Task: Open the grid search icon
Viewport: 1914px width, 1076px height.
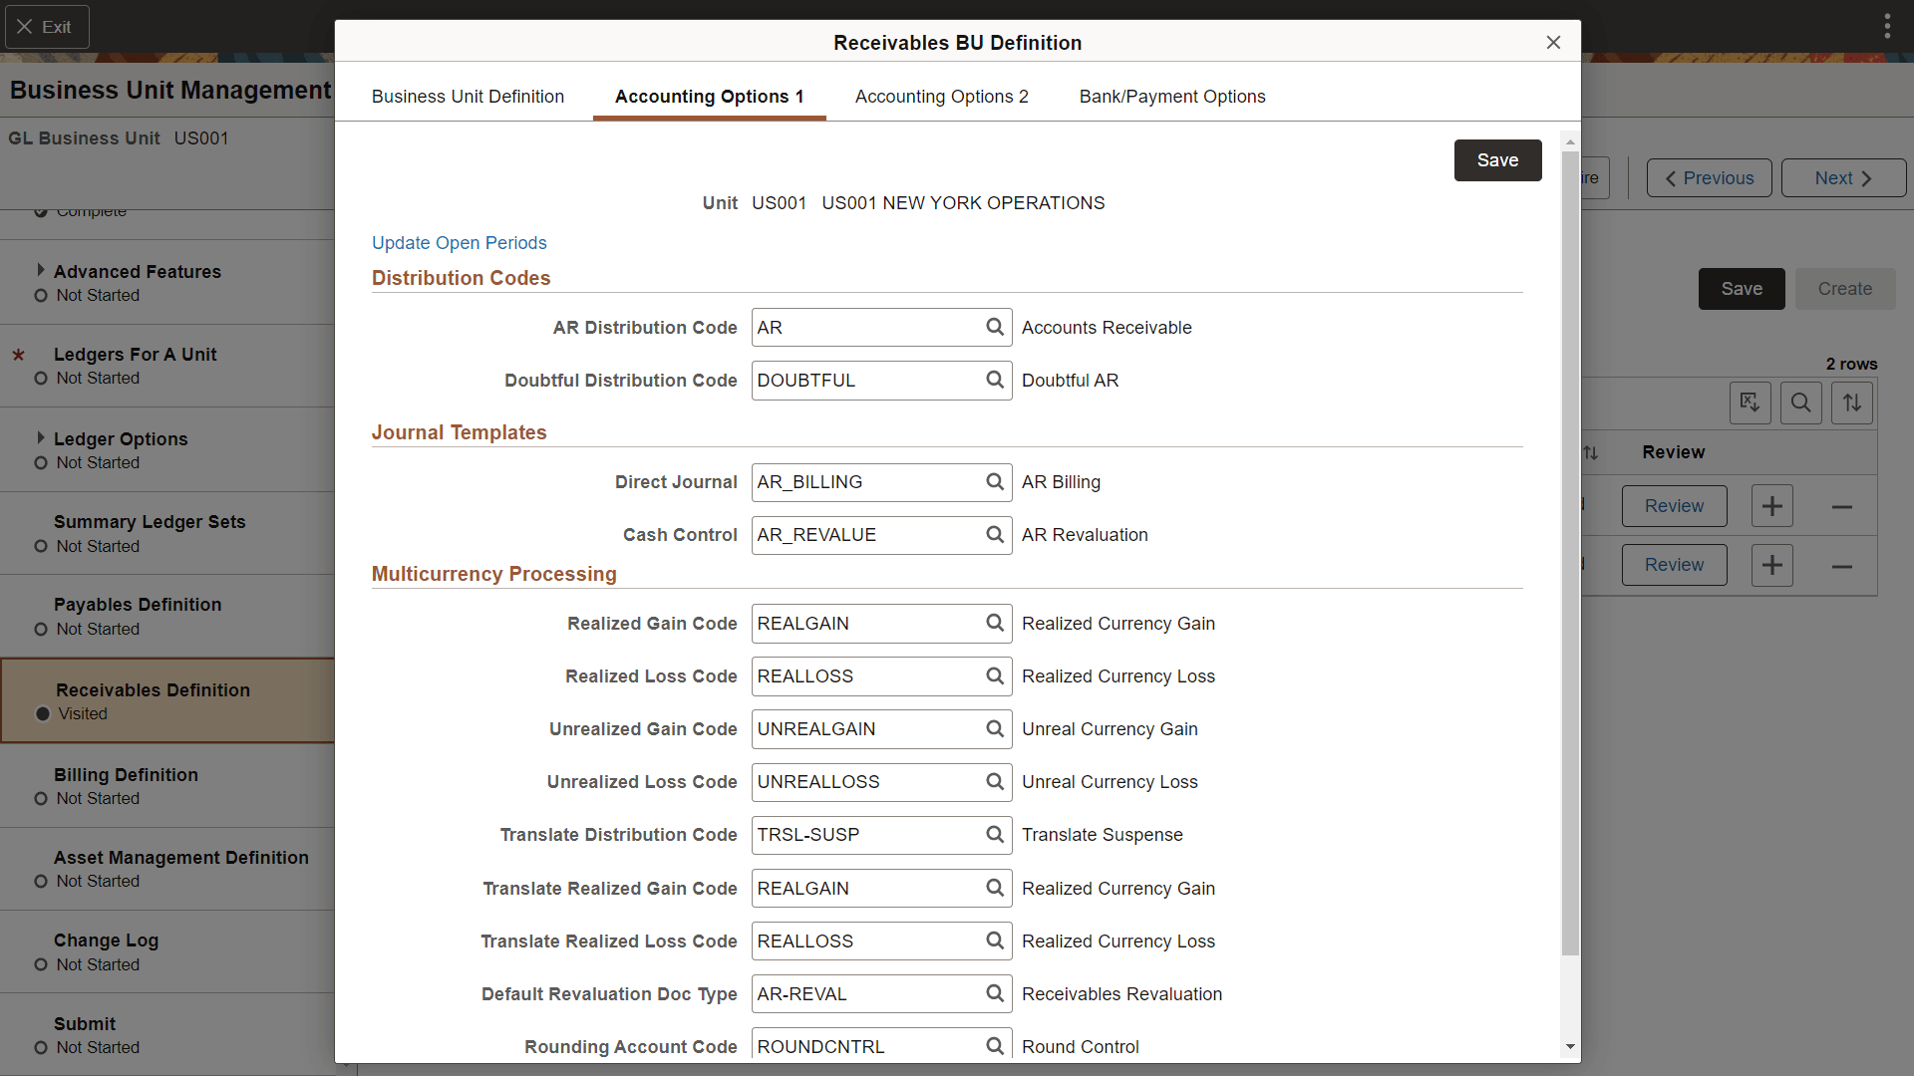Action: click(1800, 403)
